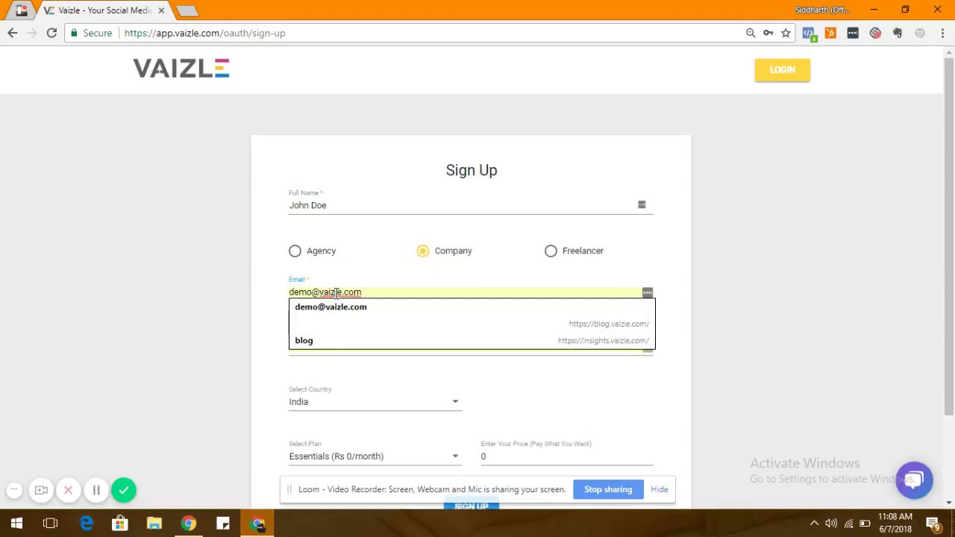Cancel the Loom recording with red X
This screenshot has height=537, width=955.
tap(68, 490)
